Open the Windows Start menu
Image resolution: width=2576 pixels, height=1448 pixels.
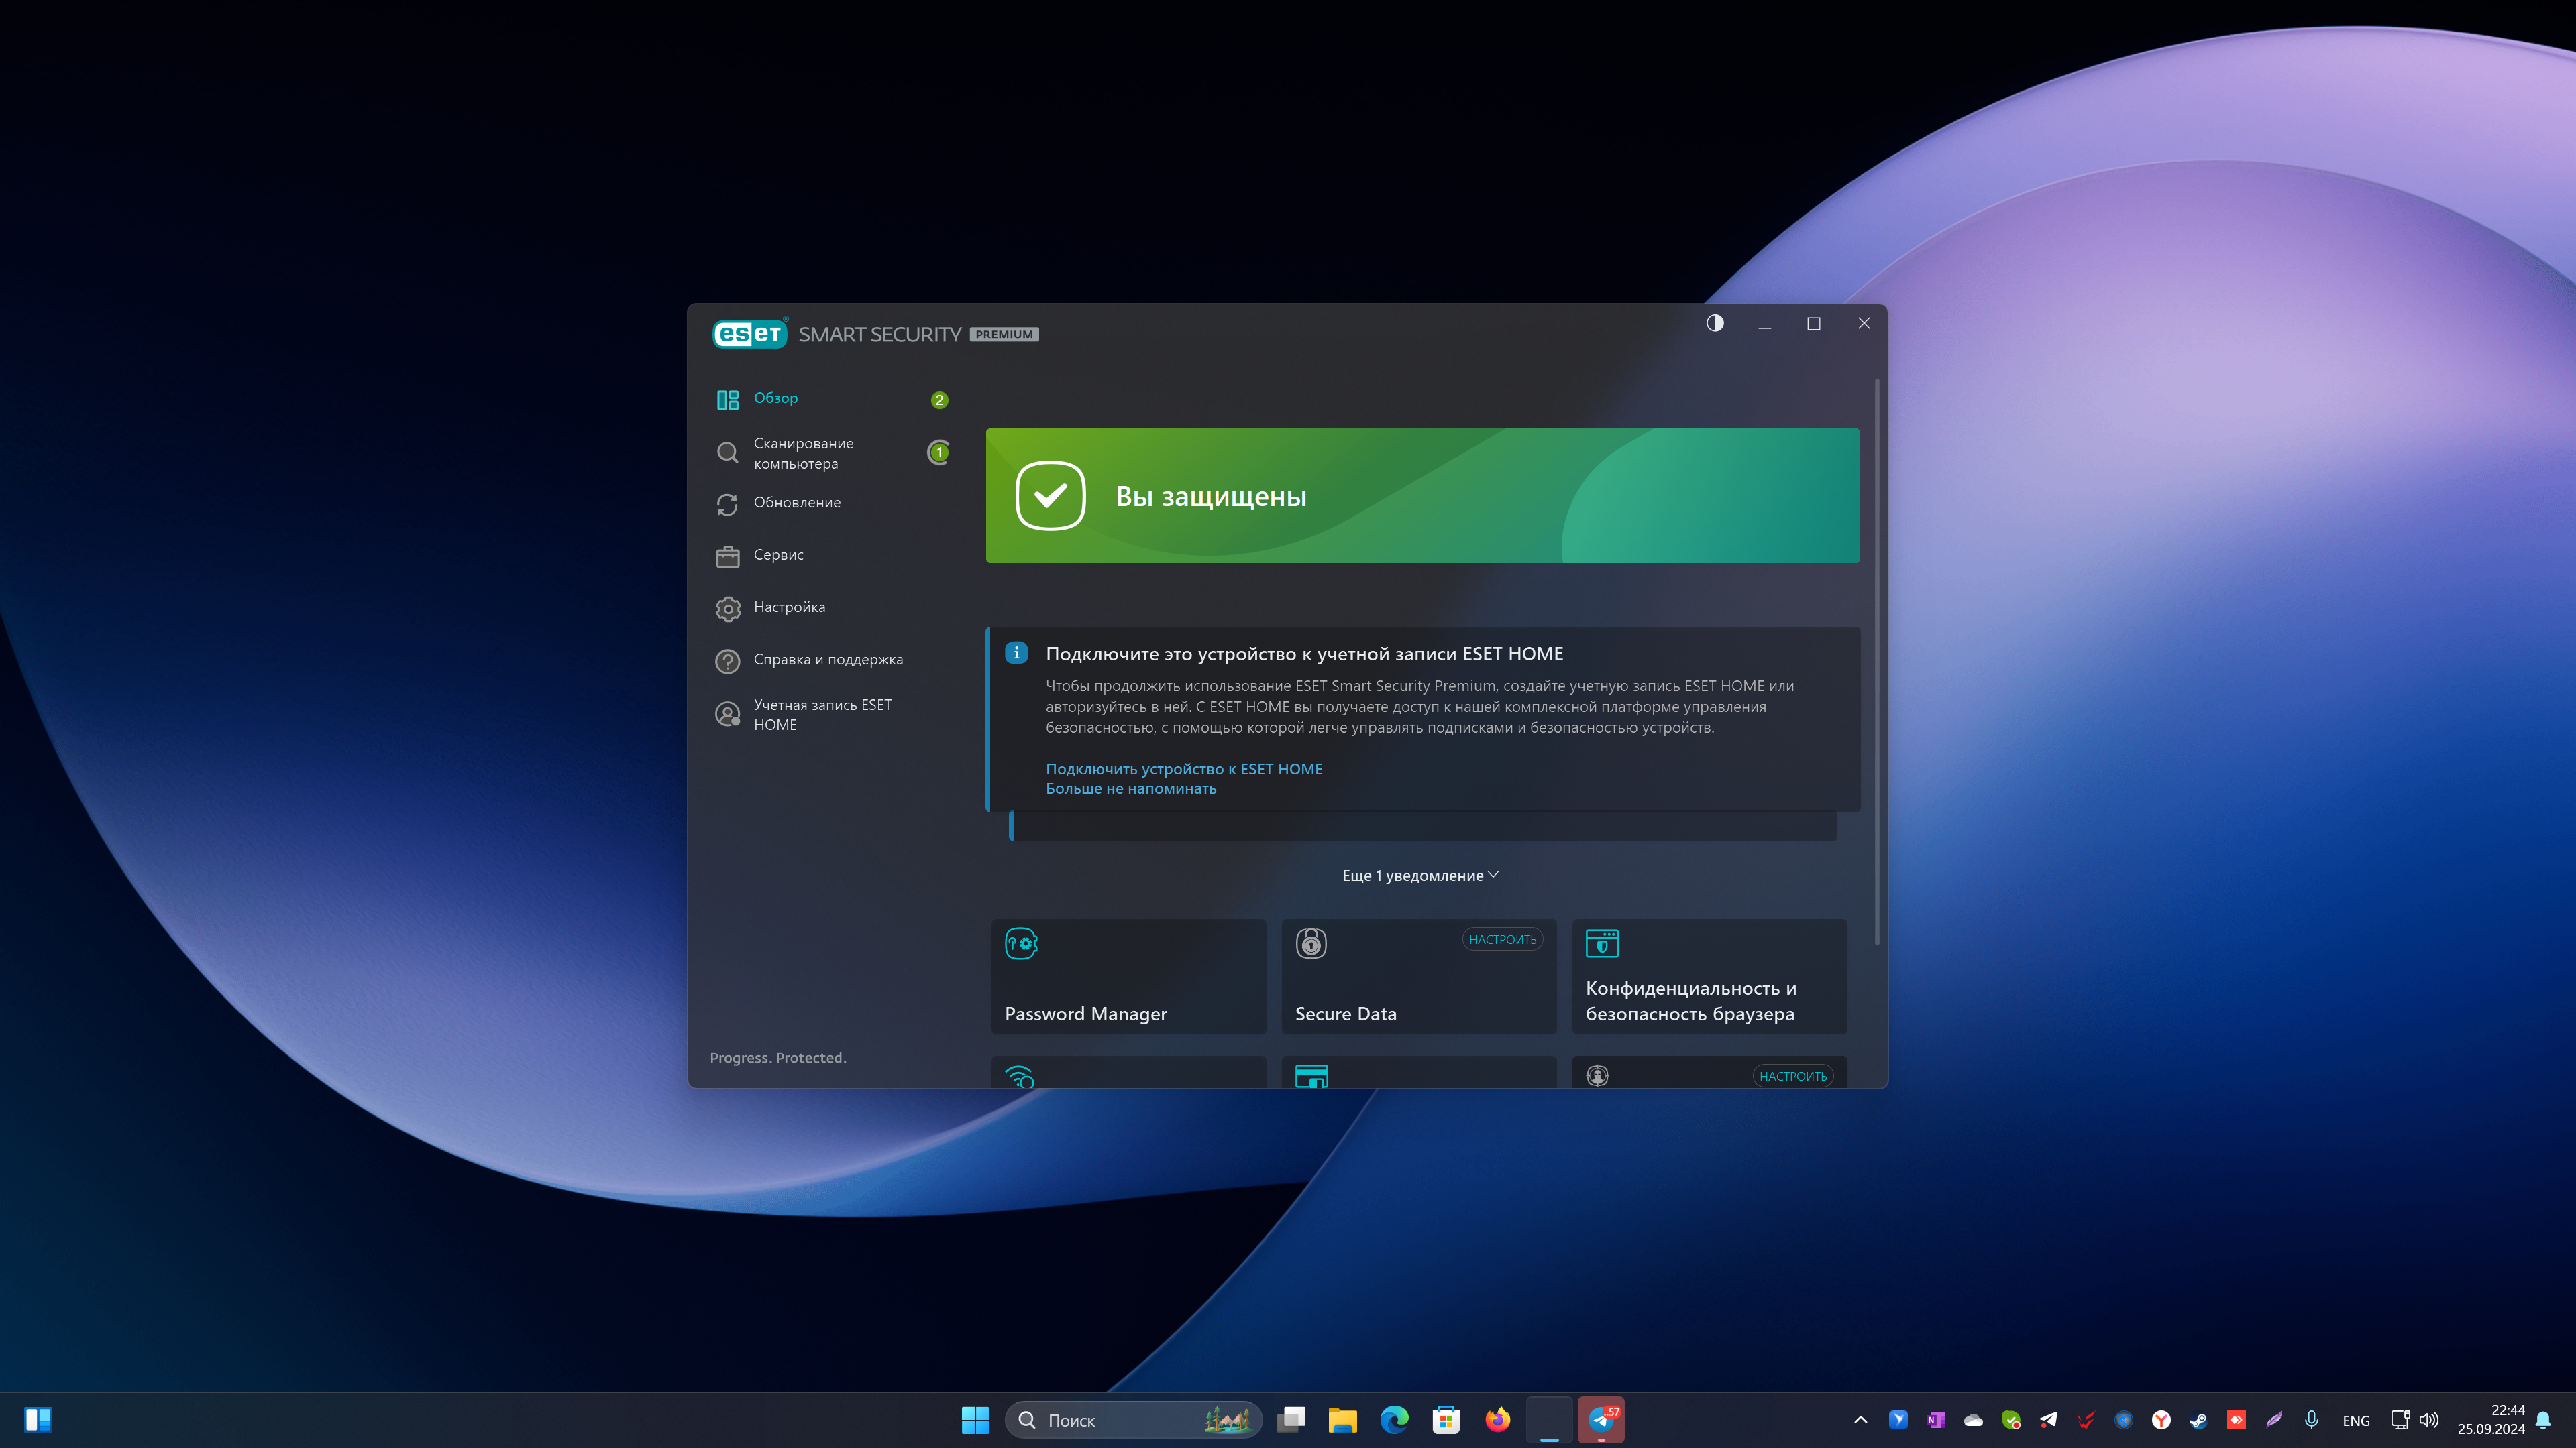coord(975,1420)
